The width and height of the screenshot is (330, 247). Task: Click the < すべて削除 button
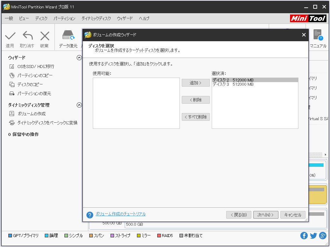(x=196, y=117)
